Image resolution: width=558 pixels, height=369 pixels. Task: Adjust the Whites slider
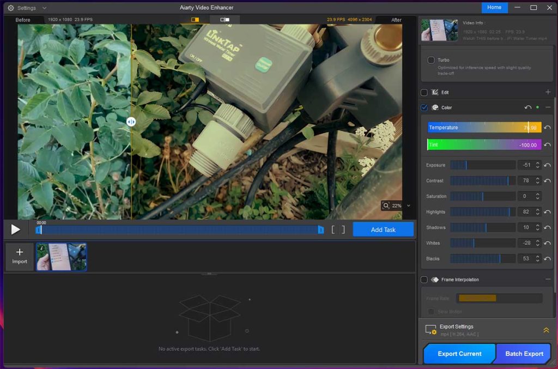click(483, 243)
